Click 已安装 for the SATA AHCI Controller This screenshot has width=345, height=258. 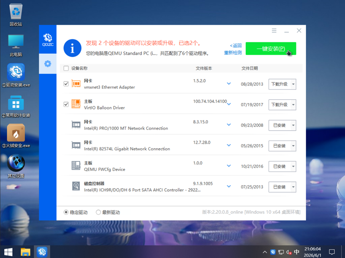click(280, 187)
